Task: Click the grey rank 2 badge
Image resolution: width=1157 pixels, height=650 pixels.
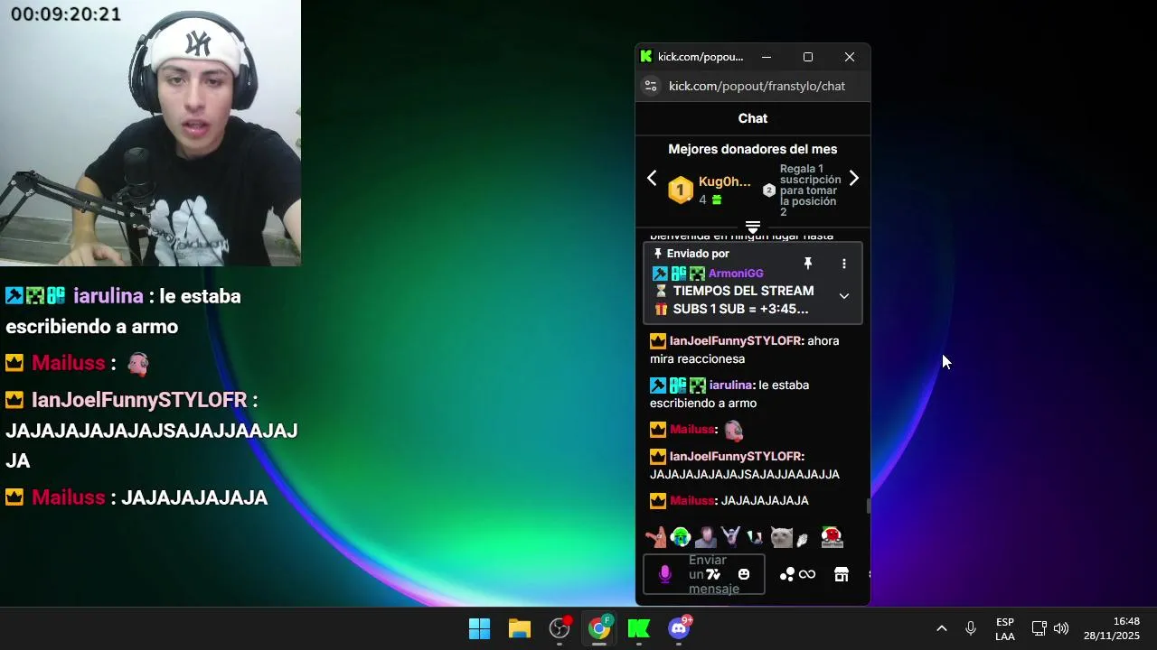Action: 769,190
